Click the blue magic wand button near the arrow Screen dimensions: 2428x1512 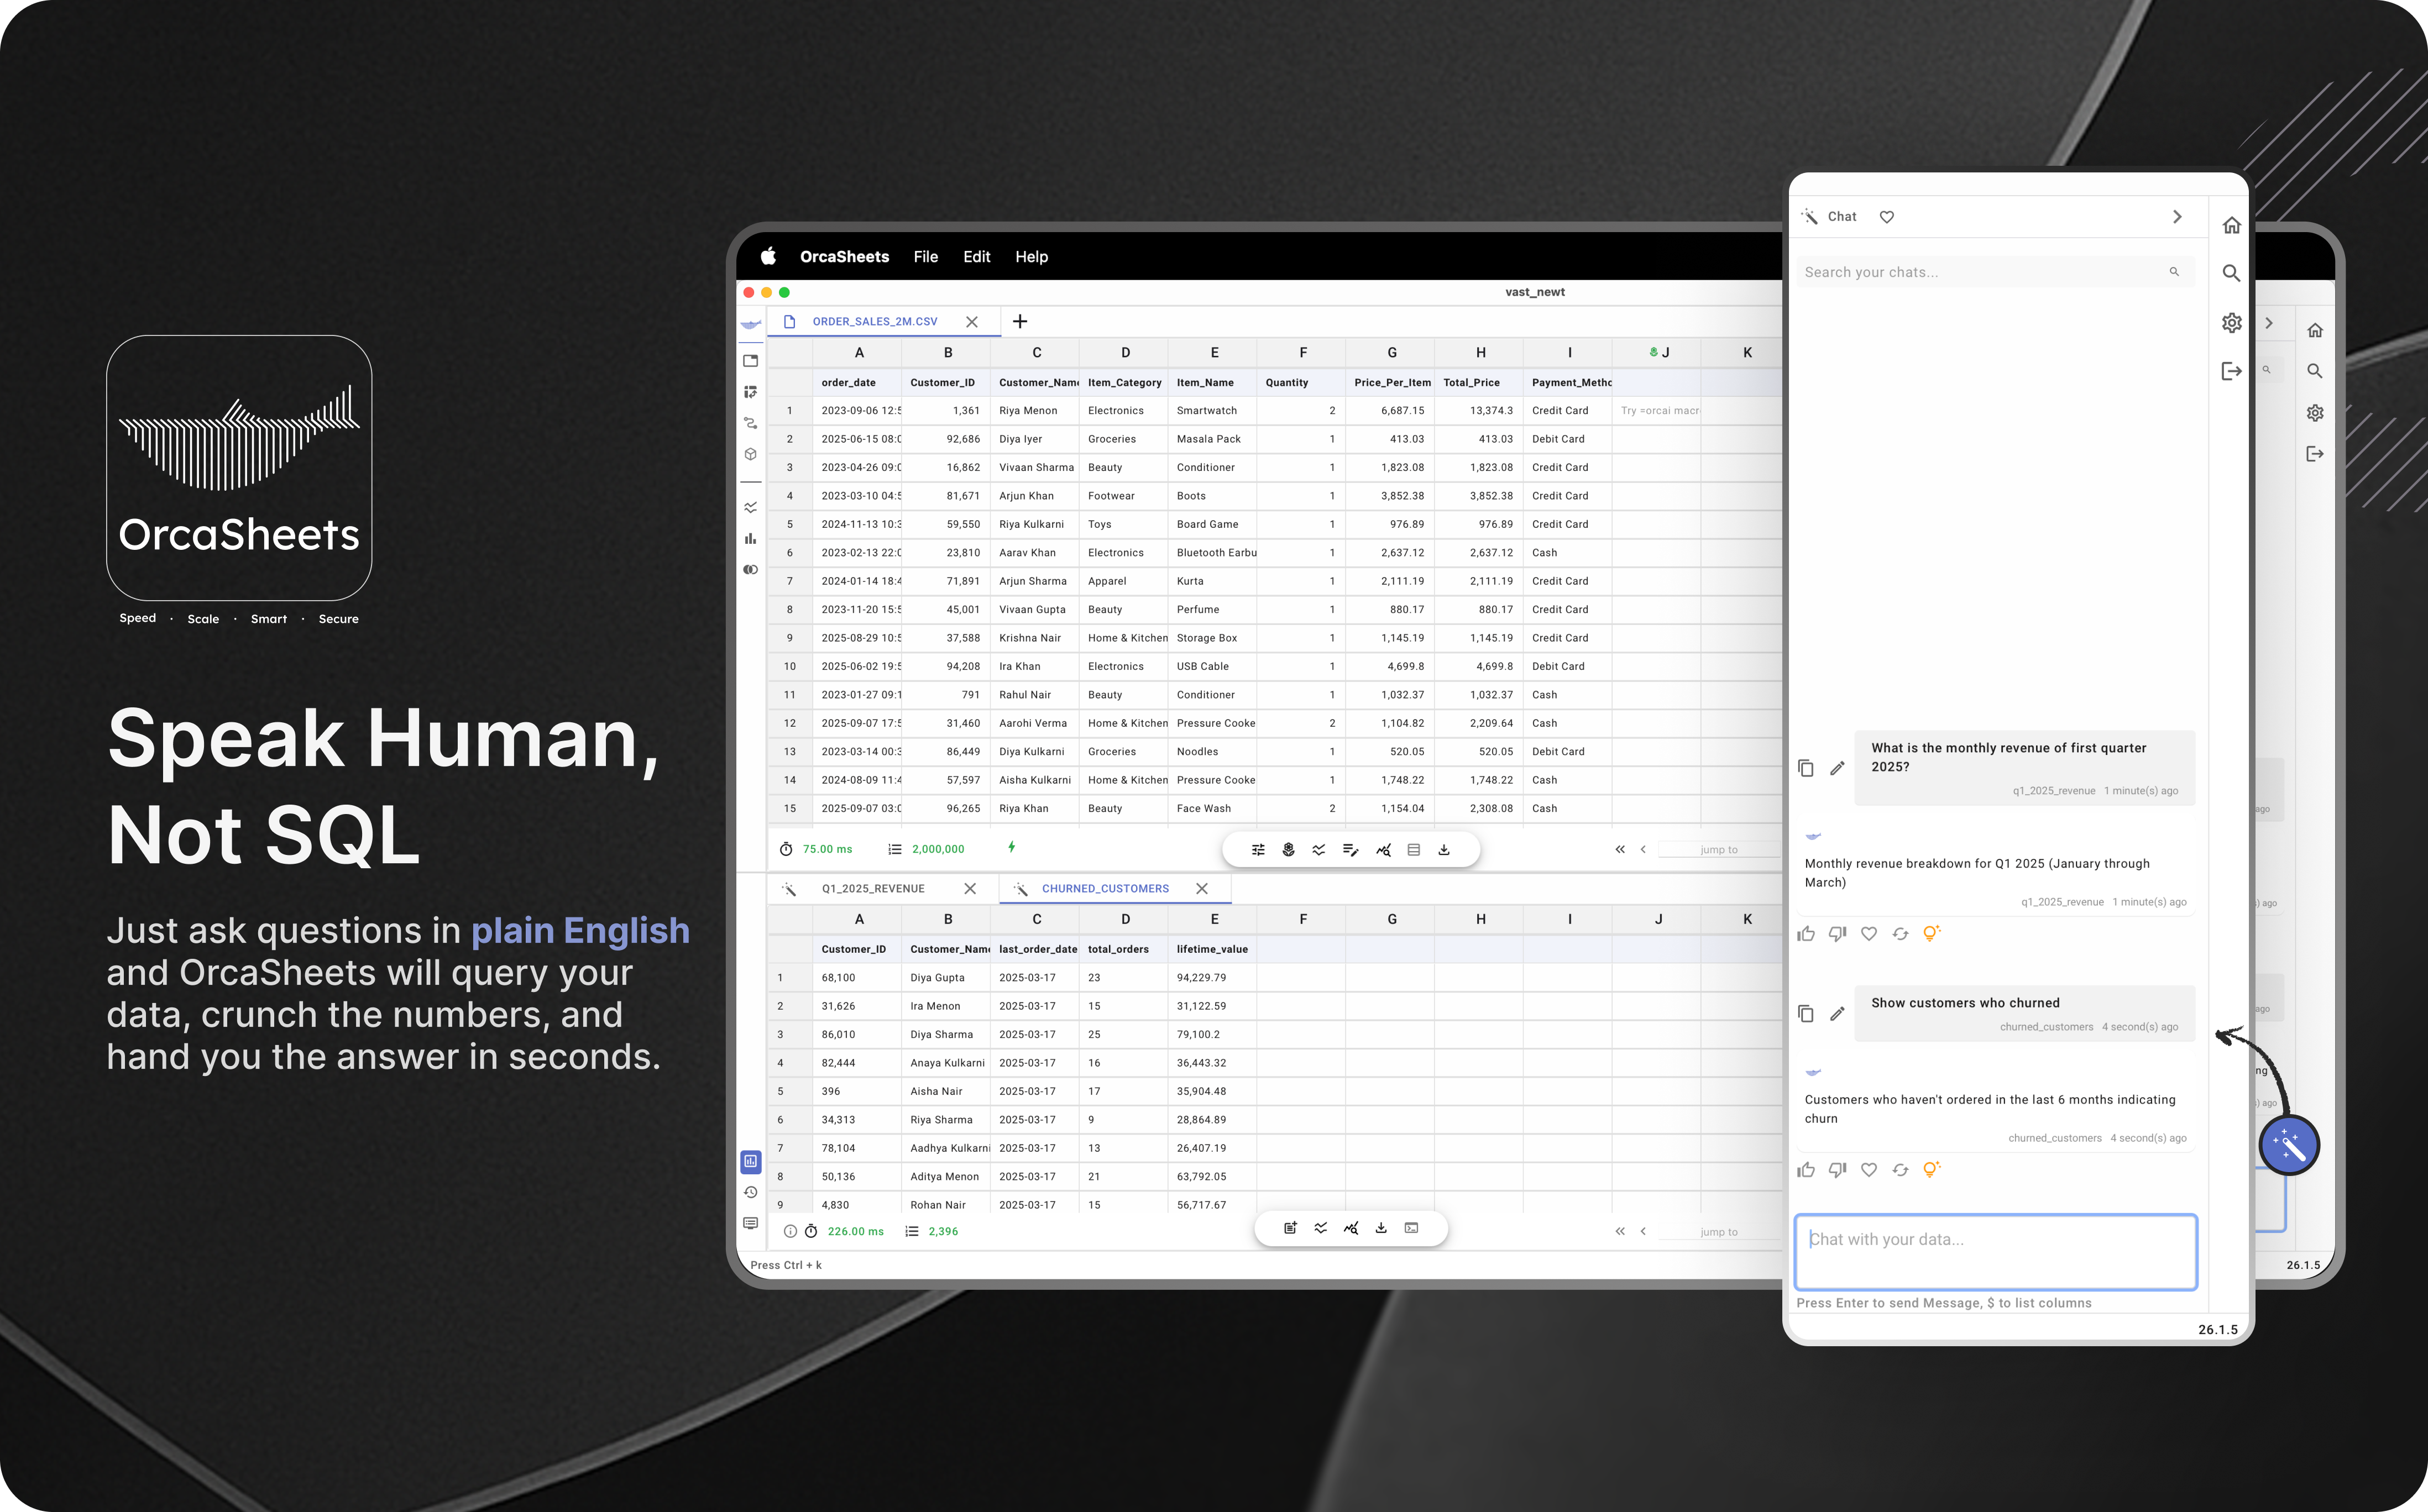pyautogui.click(x=2289, y=1145)
